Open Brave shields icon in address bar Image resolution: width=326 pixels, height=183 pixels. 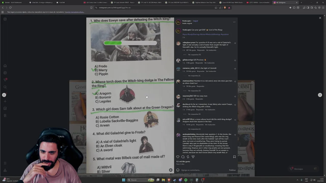pos(225,8)
